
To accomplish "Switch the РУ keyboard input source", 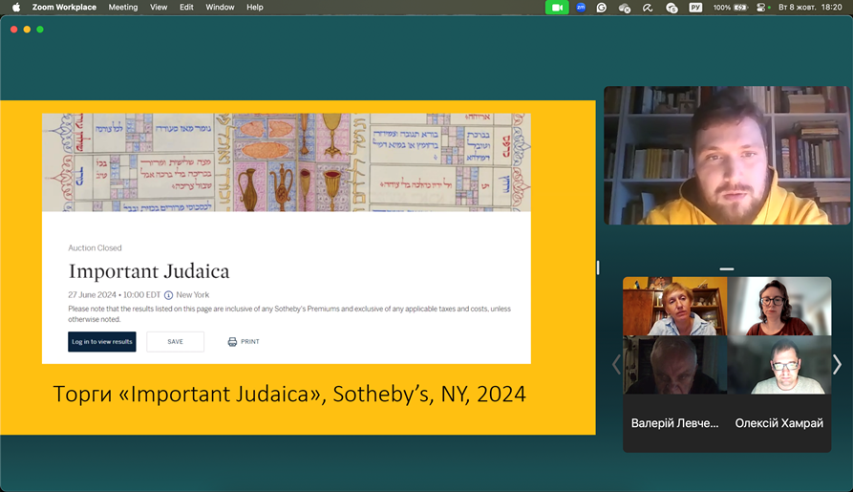I will pyautogui.click(x=695, y=7).
